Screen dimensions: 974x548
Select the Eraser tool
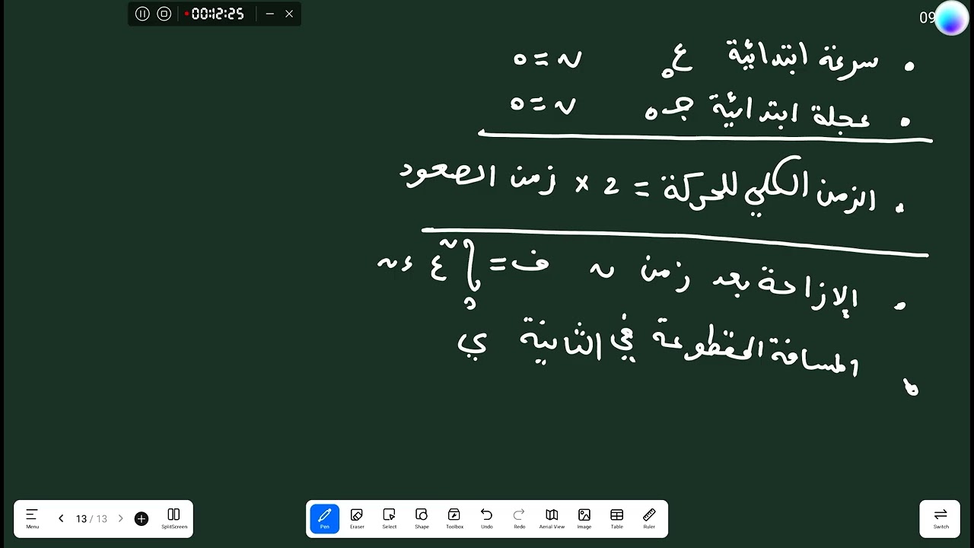tap(357, 518)
